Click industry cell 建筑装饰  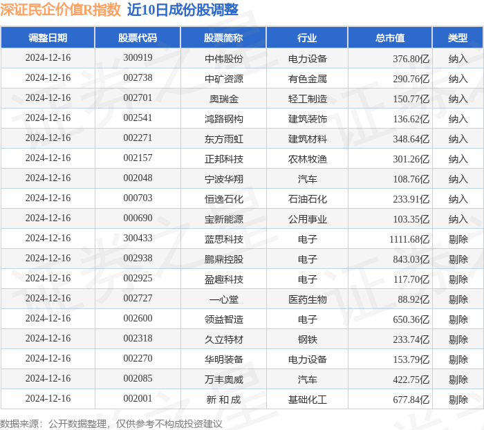pos(308,119)
